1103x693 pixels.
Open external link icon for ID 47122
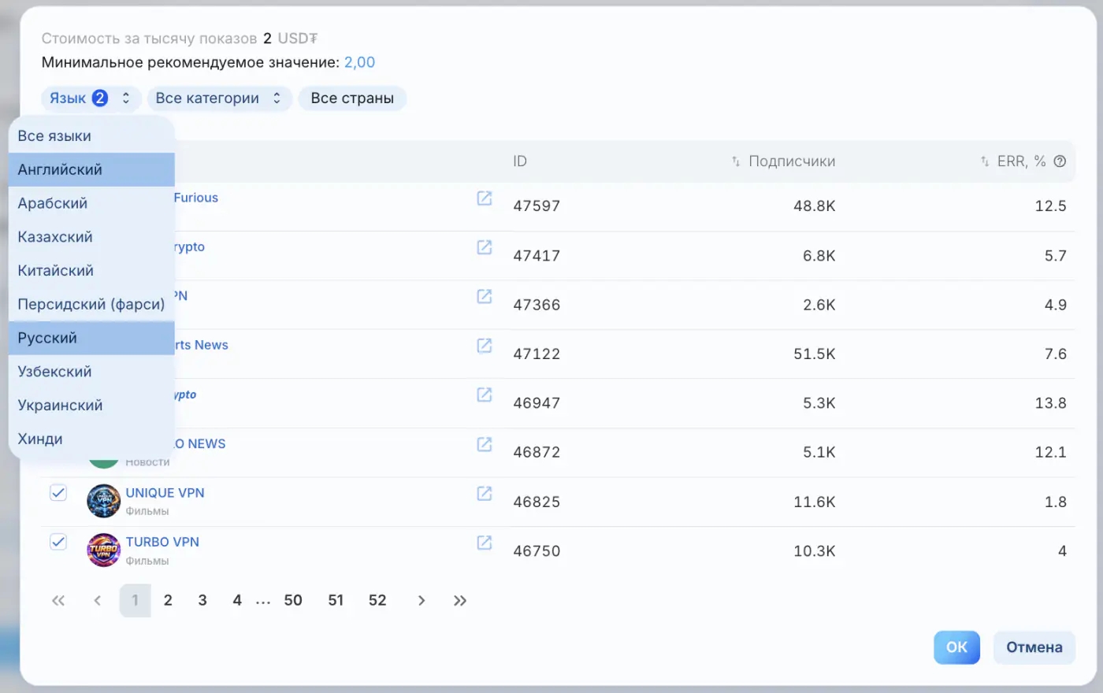(x=485, y=346)
